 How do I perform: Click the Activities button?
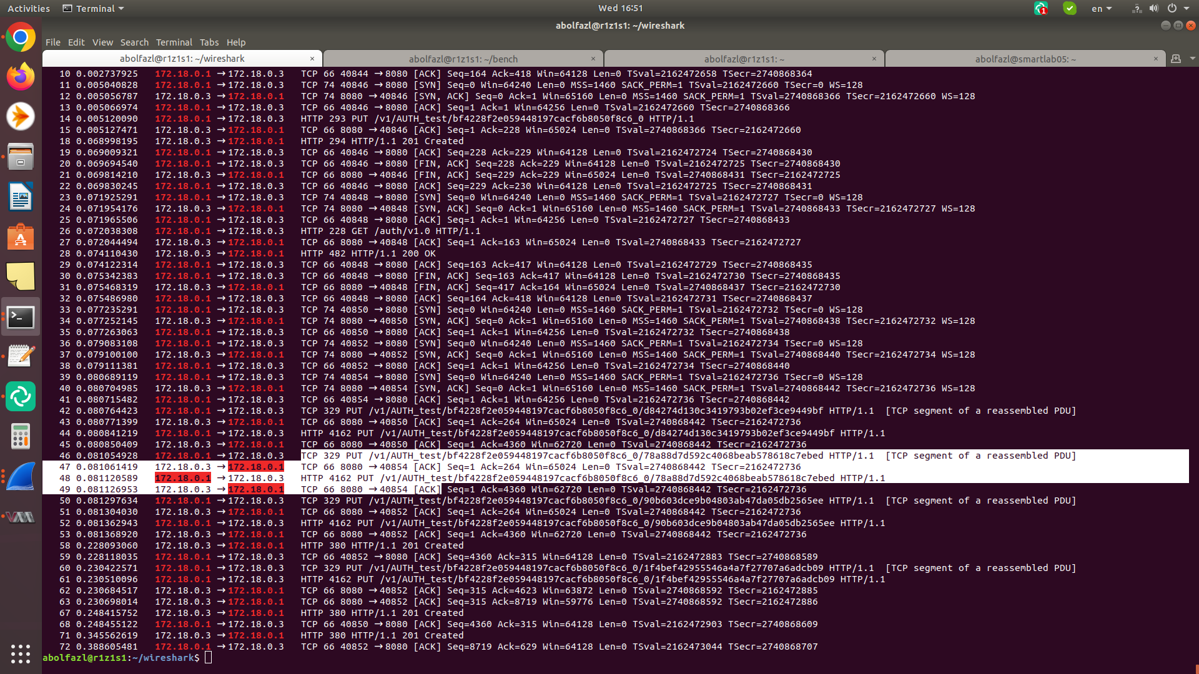(29, 9)
